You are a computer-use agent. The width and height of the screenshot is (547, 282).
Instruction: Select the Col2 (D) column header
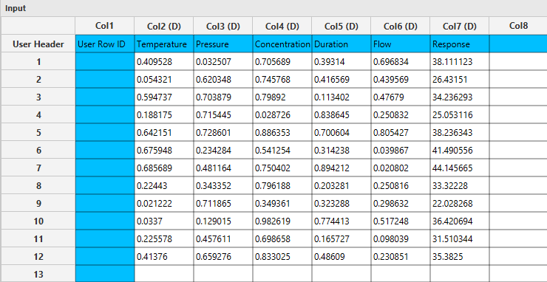[x=164, y=26]
